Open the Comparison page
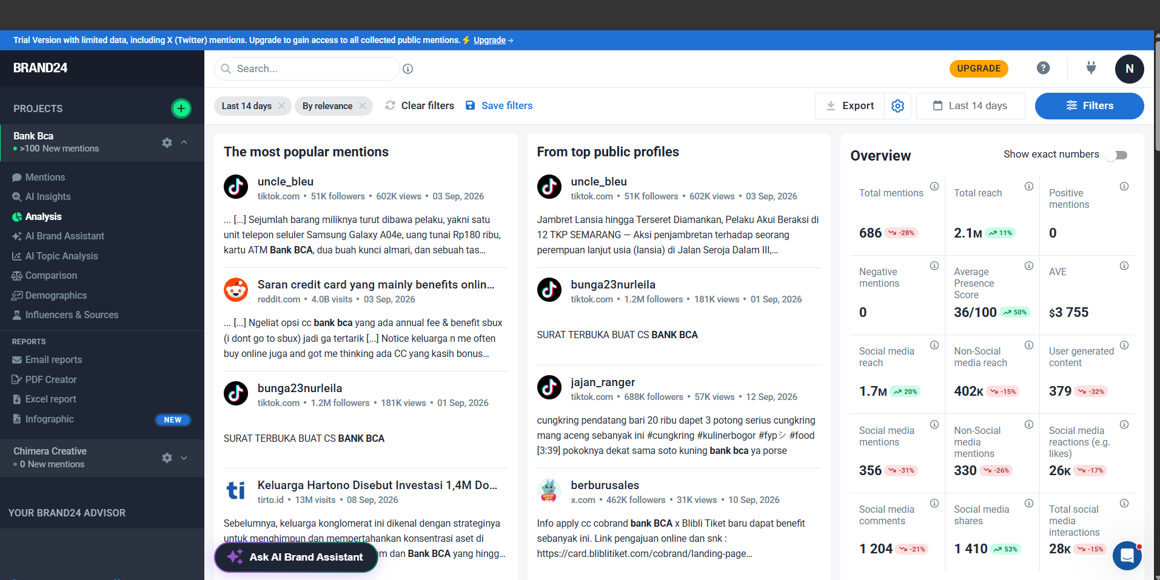This screenshot has height=580, width=1160. [51, 275]
